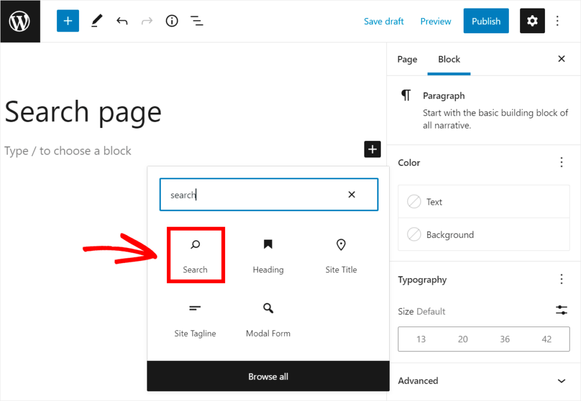This screenshot has width=581, height=401.
Task: Add the Modal Form block
Action: (x=268, y=319)
